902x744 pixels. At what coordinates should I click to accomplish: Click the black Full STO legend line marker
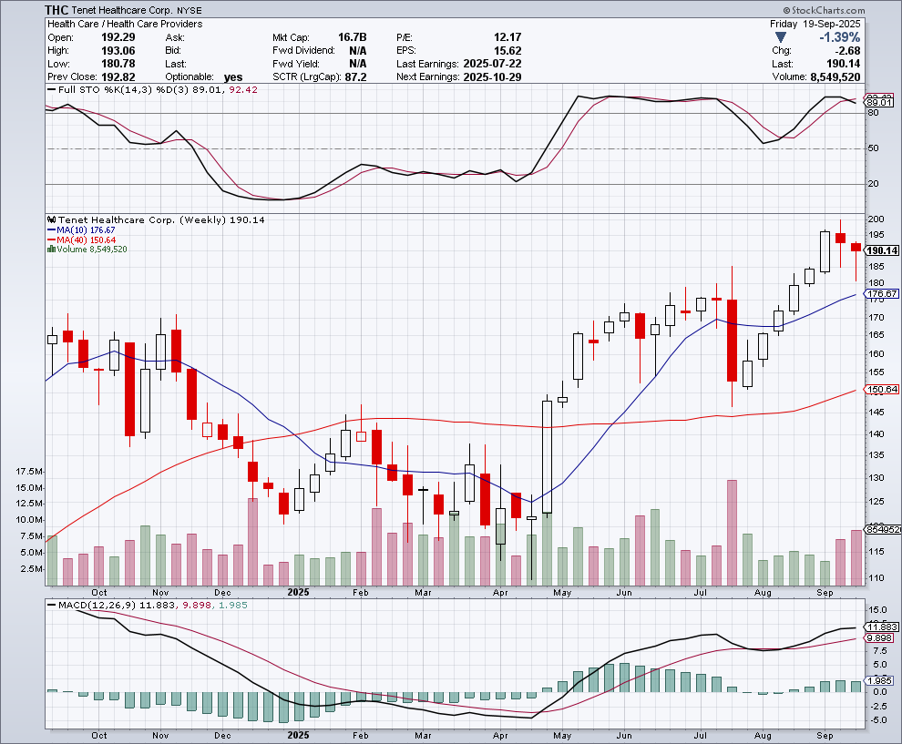point(52,89)
